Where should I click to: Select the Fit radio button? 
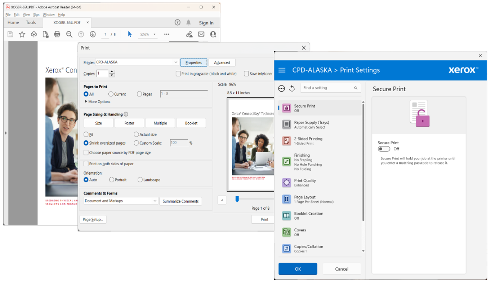coord(86,134)
